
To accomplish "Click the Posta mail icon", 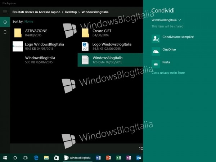I will [156, 64].
